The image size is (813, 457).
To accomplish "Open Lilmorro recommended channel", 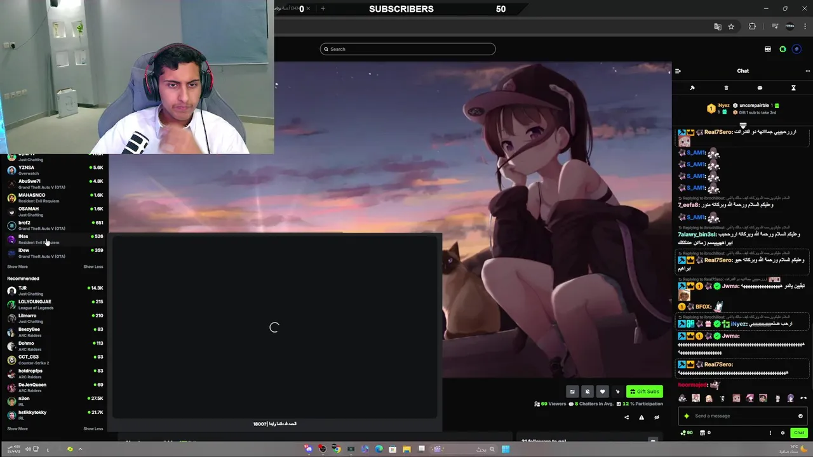I will [x=55, y=319].
